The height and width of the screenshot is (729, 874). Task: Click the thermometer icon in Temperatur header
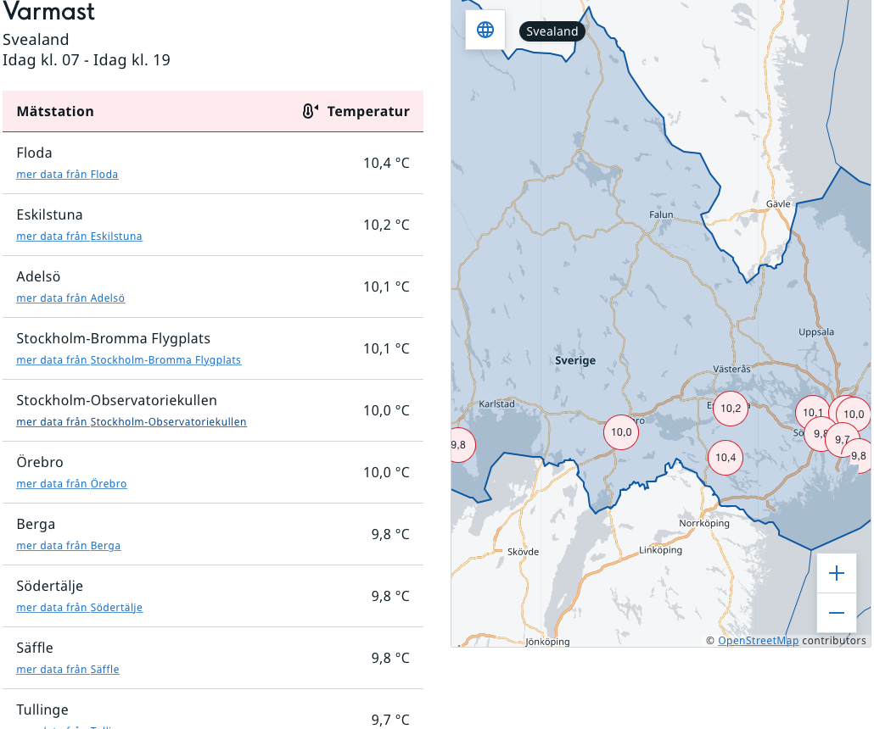click(310, 111)
